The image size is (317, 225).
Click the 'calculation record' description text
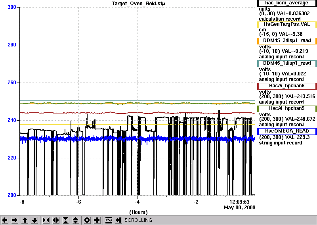[x=280, y=19]
